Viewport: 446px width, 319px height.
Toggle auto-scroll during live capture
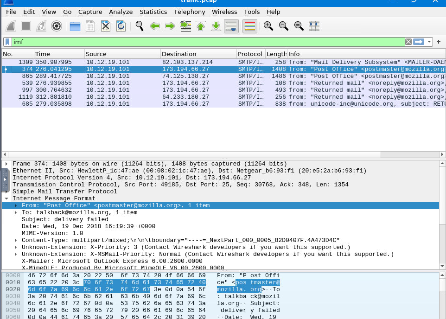pos(231,26)
